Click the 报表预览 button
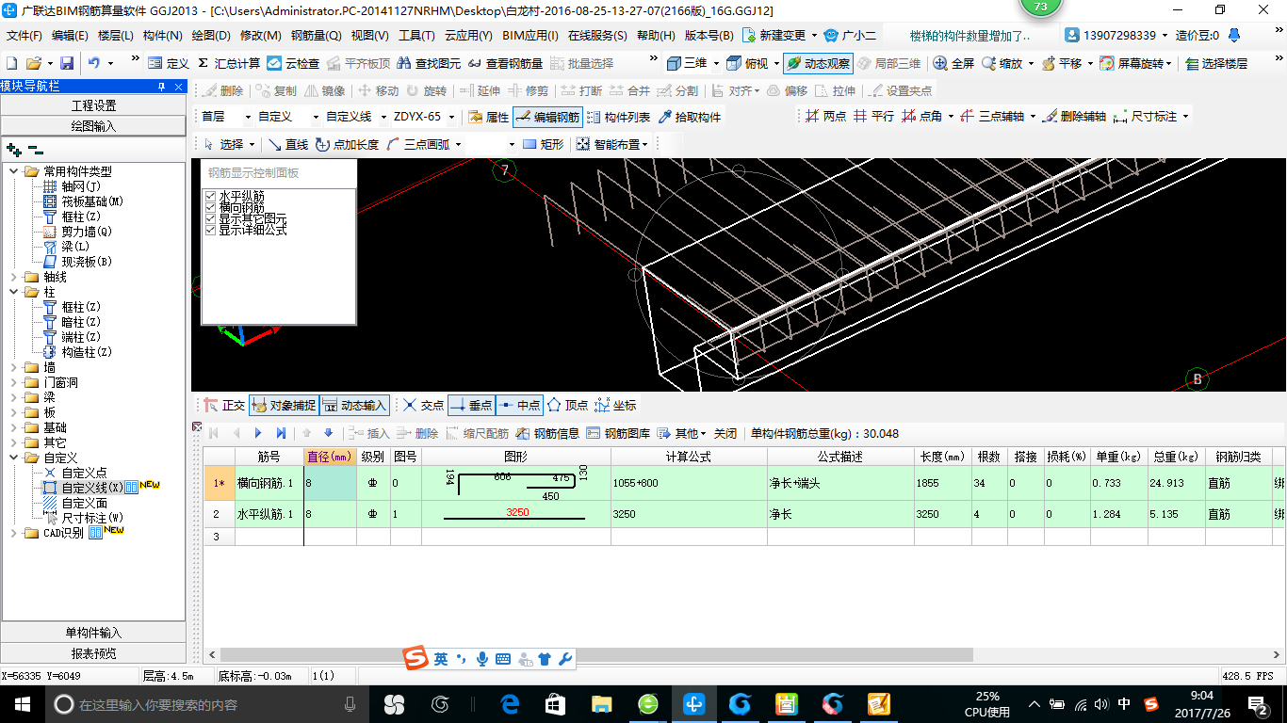Viewport: 1287px width, 723px height. point(93,653)
